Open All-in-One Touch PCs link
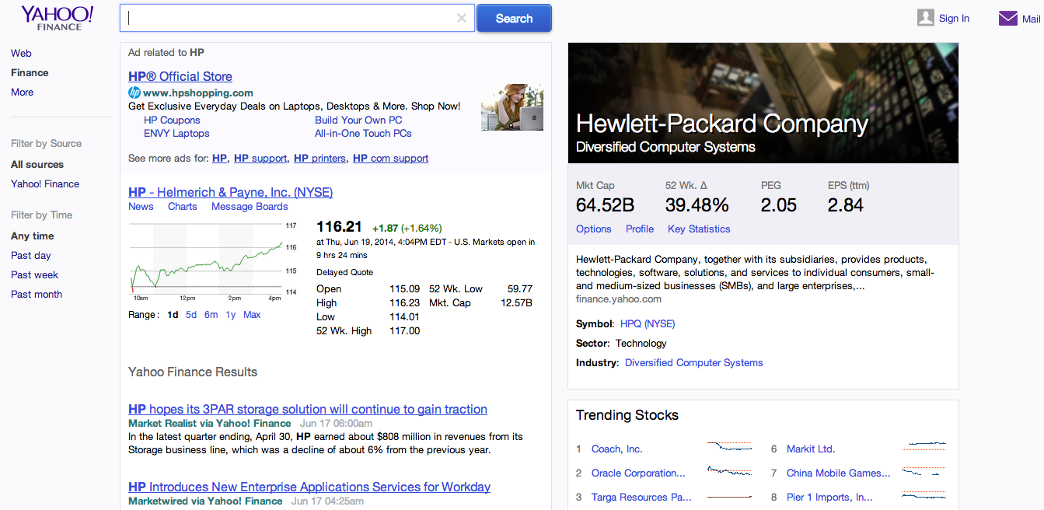 click(363, 133)
